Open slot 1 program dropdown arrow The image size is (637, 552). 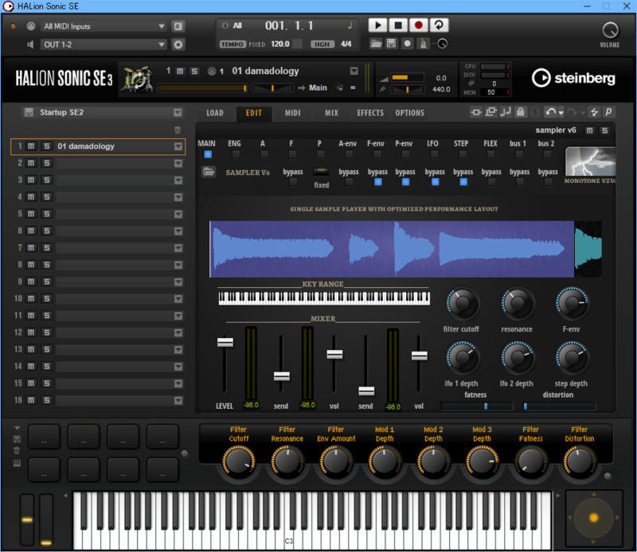[178, 146]
